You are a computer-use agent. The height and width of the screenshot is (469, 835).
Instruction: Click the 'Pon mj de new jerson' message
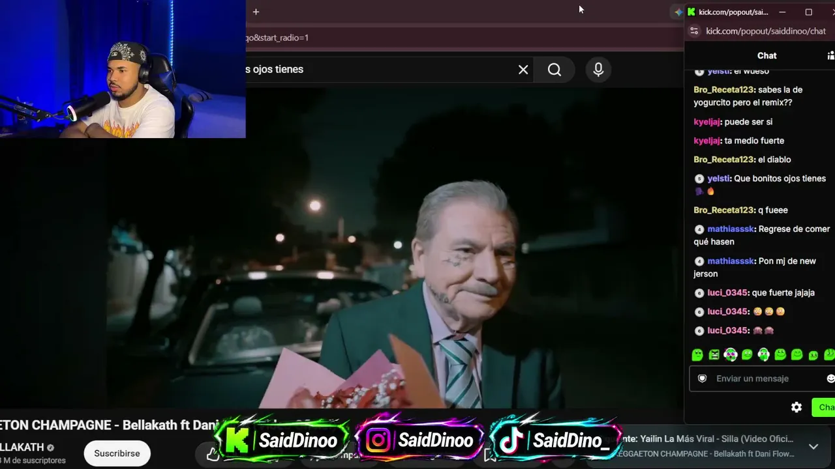pos(755,267)
